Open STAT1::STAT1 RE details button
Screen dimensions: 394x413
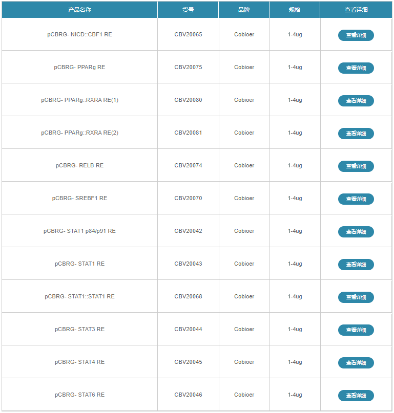click(x=356, y=297)
